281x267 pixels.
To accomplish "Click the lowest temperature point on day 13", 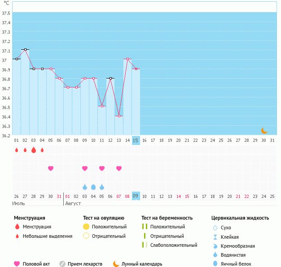I will point(119,116).
